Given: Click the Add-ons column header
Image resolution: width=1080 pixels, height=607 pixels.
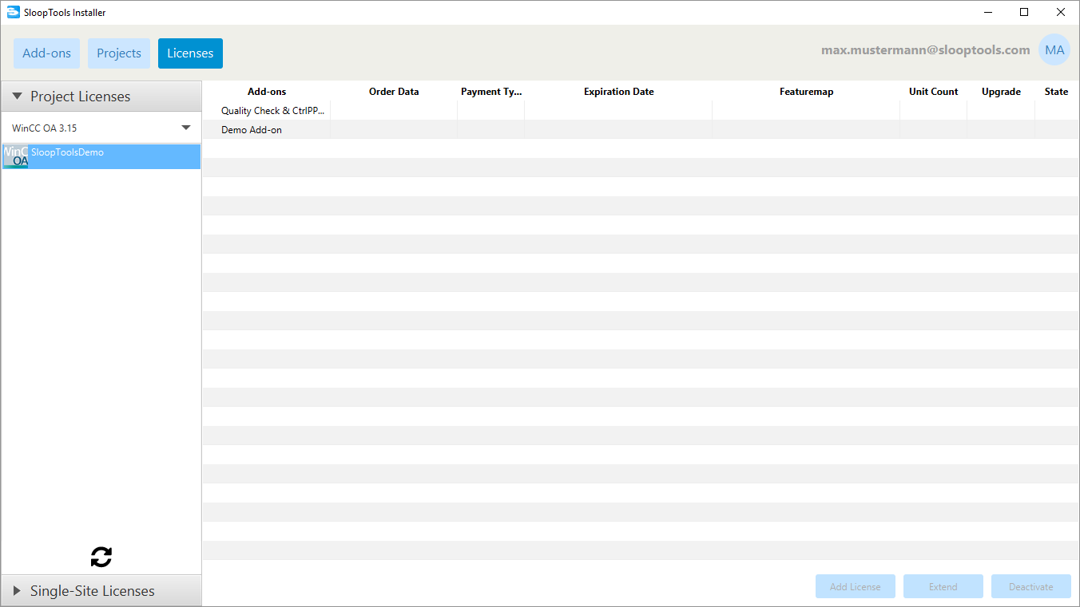Looking at the screenshot, I should point(267,92).
